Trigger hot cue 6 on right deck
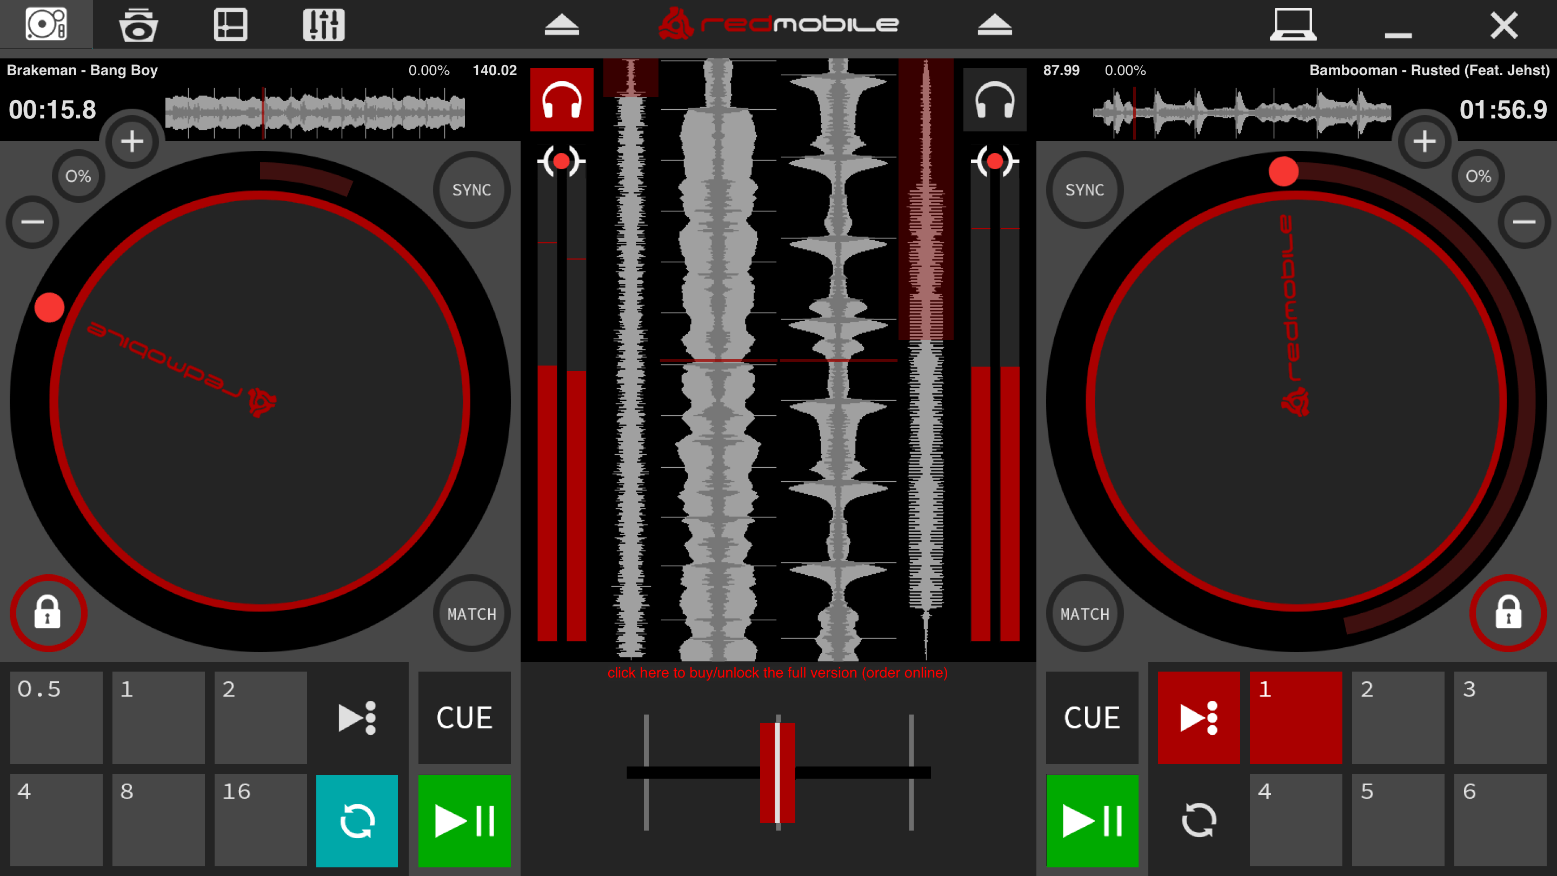 point(1500,820)
